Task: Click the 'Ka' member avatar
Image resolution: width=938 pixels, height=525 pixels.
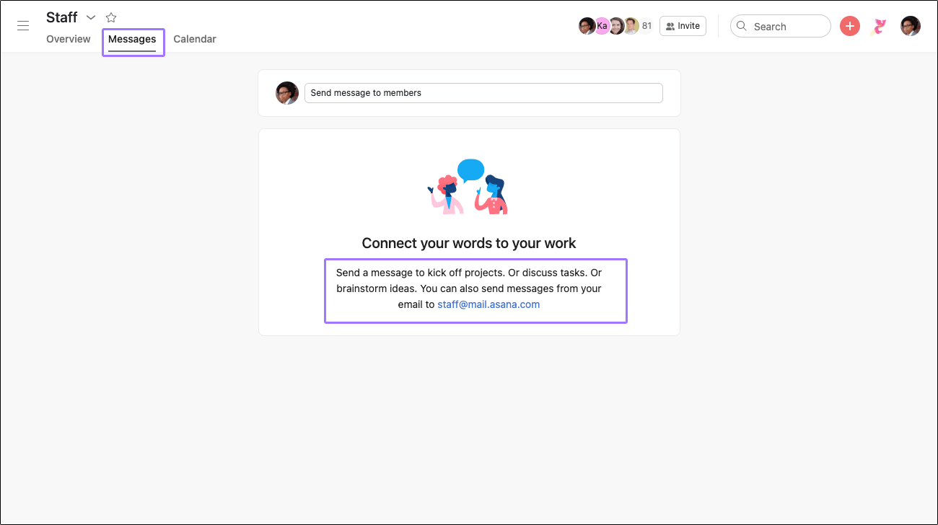Action: point(602,26)
